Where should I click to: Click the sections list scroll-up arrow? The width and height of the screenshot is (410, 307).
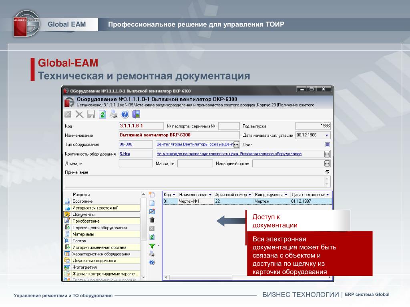pyautogui.click(x=143, y=194)
